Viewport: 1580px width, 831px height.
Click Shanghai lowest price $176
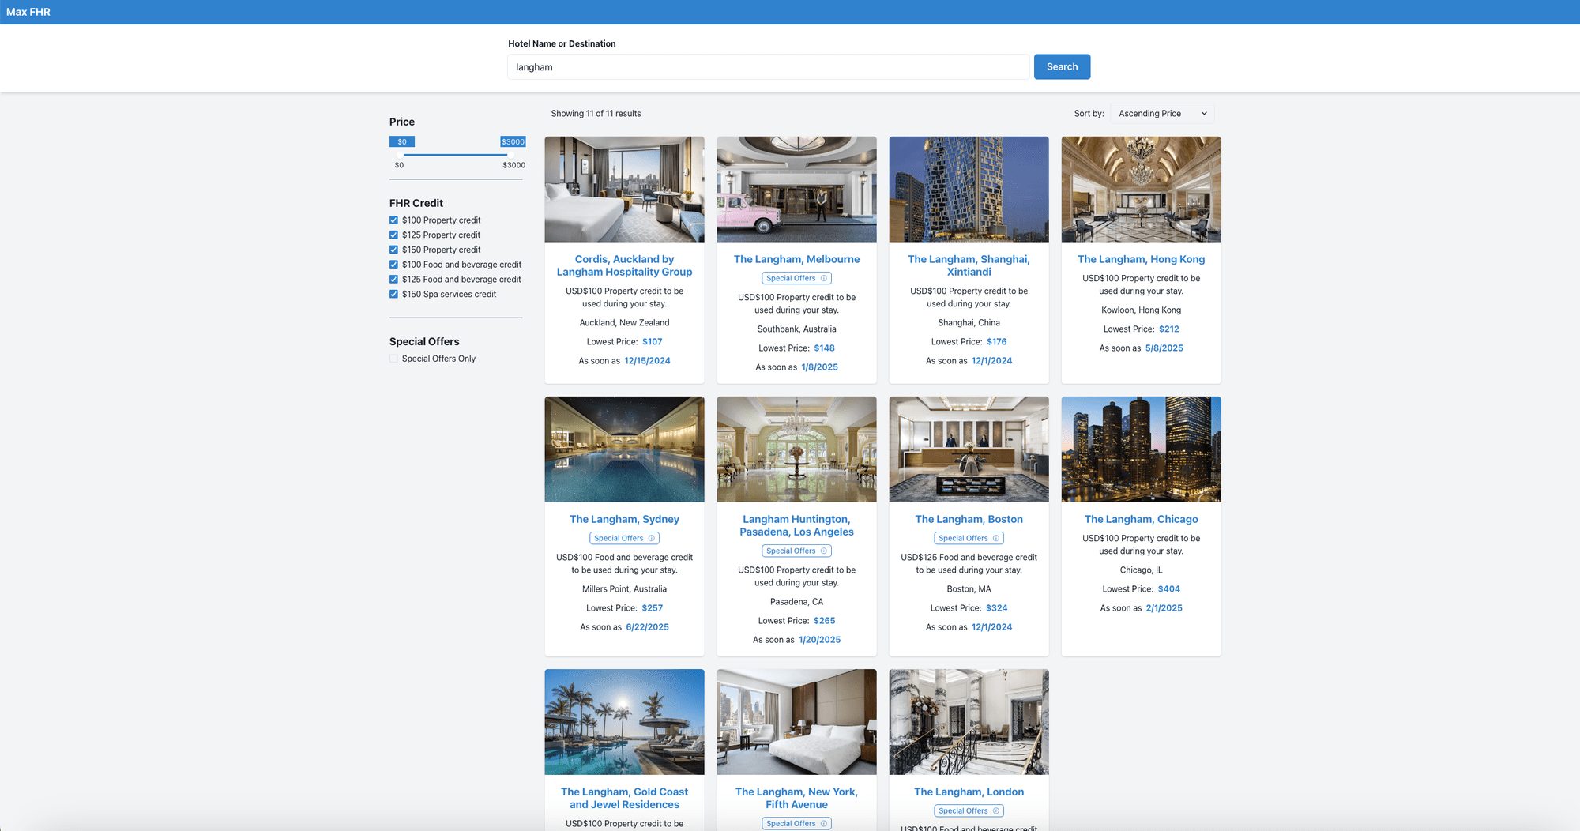996,342
